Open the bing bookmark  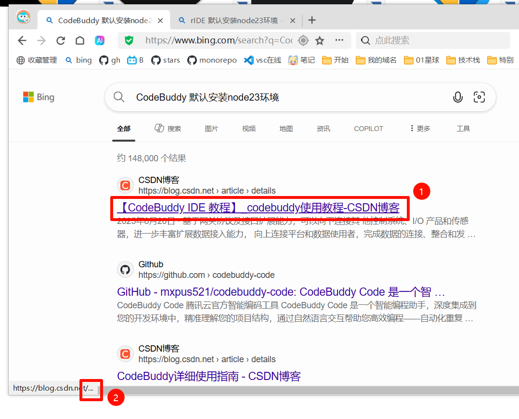[x=78, y=60]
